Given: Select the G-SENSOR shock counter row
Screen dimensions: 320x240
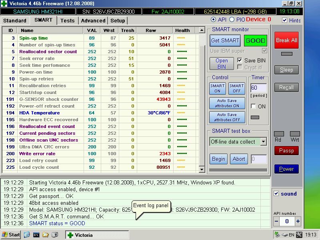Looking at the screenshot, I should [100, 99].
